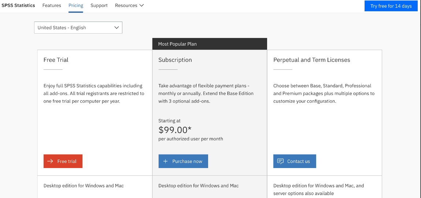Click 'Starting at' label
421x198 pixels.
(169, 121)
